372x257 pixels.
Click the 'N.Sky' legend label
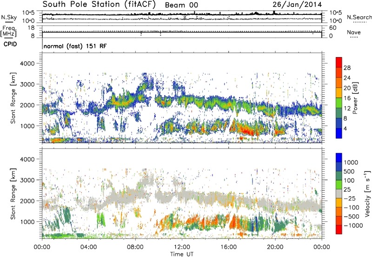(x=9, y=17)
